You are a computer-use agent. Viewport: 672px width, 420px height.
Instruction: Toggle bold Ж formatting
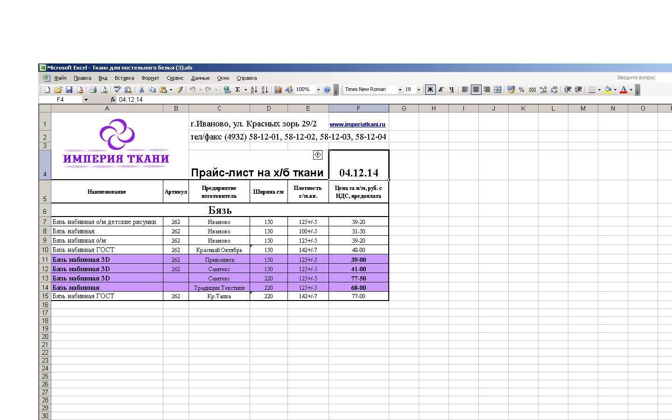click(x=430, y=90)
